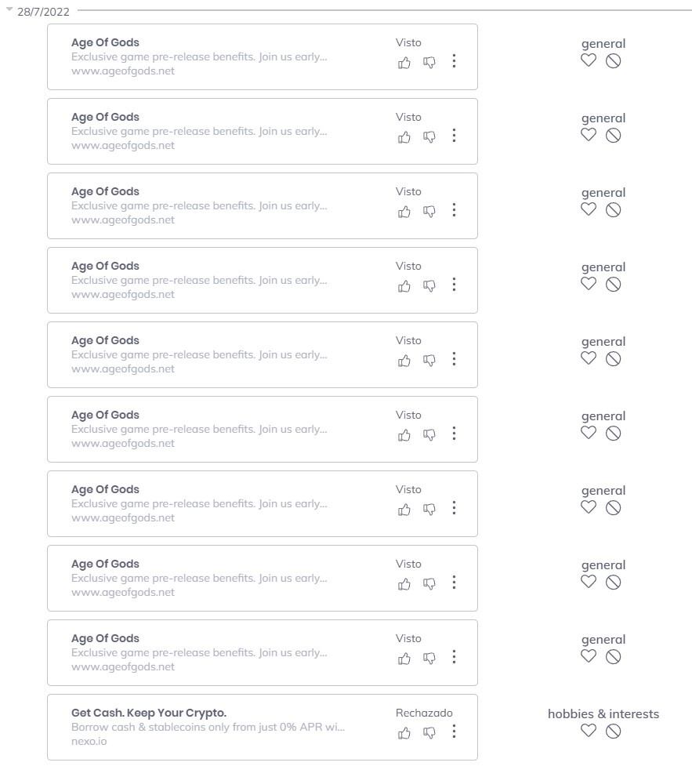This screenshot has height=766, width=692.
Task: Thumbs up the Get Cash. Keep Your Crypto ad
Action: (404, 732)
